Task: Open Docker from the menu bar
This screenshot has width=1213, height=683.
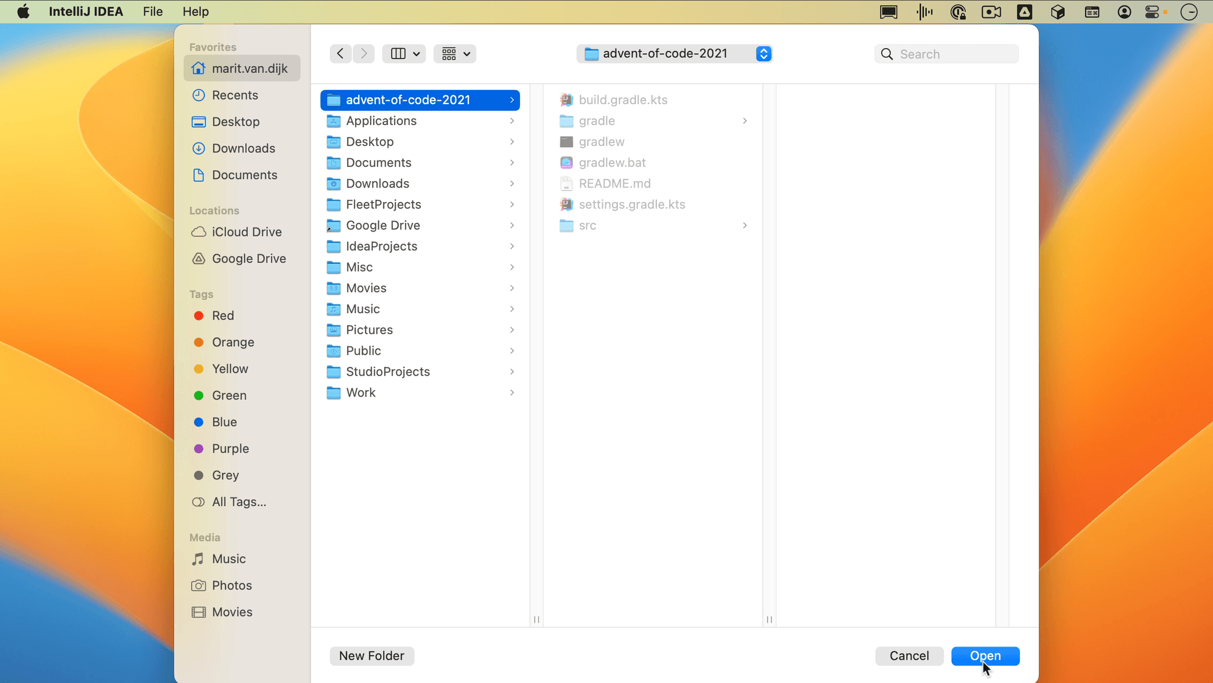Action: click(x=1057, y=12)
